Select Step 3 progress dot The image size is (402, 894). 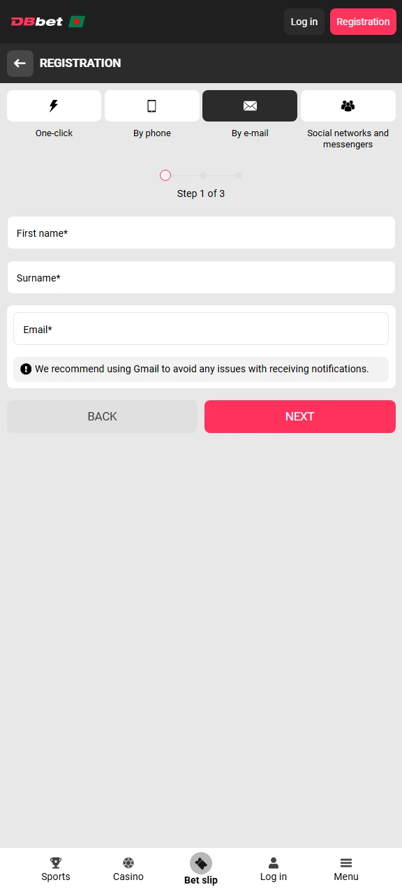(239, 175)
